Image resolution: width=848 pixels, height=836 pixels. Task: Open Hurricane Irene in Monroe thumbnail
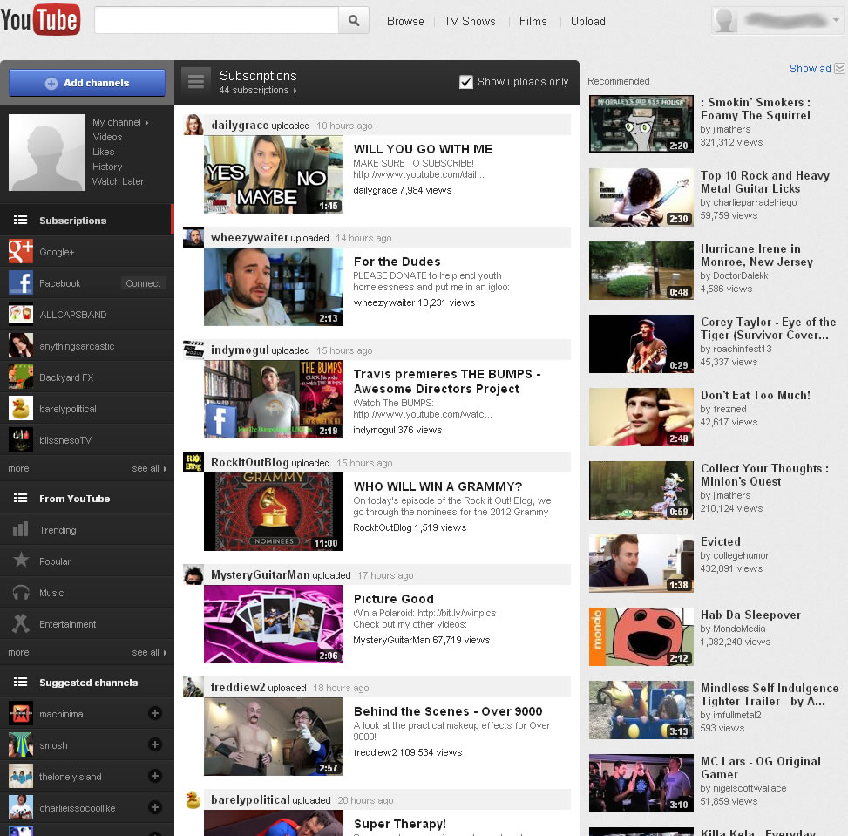point(641,270)
